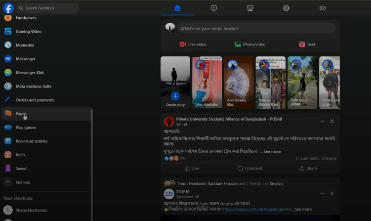Open Dina Hawlader's story thumbnail
Screen dimensions: 371x221
tap(206, 82)
